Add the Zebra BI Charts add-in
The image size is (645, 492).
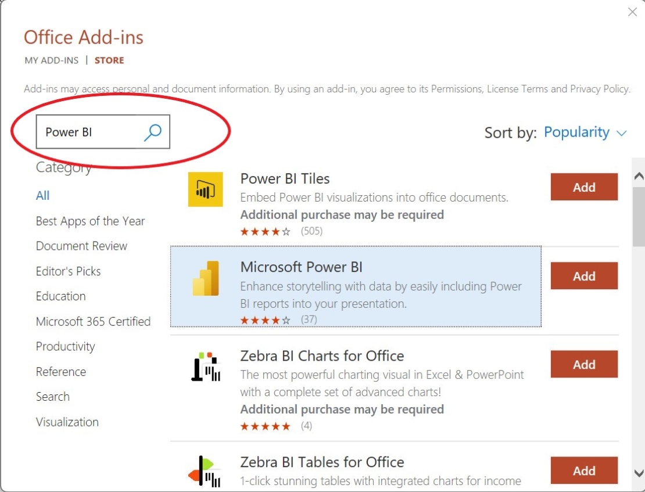point(584,364)
